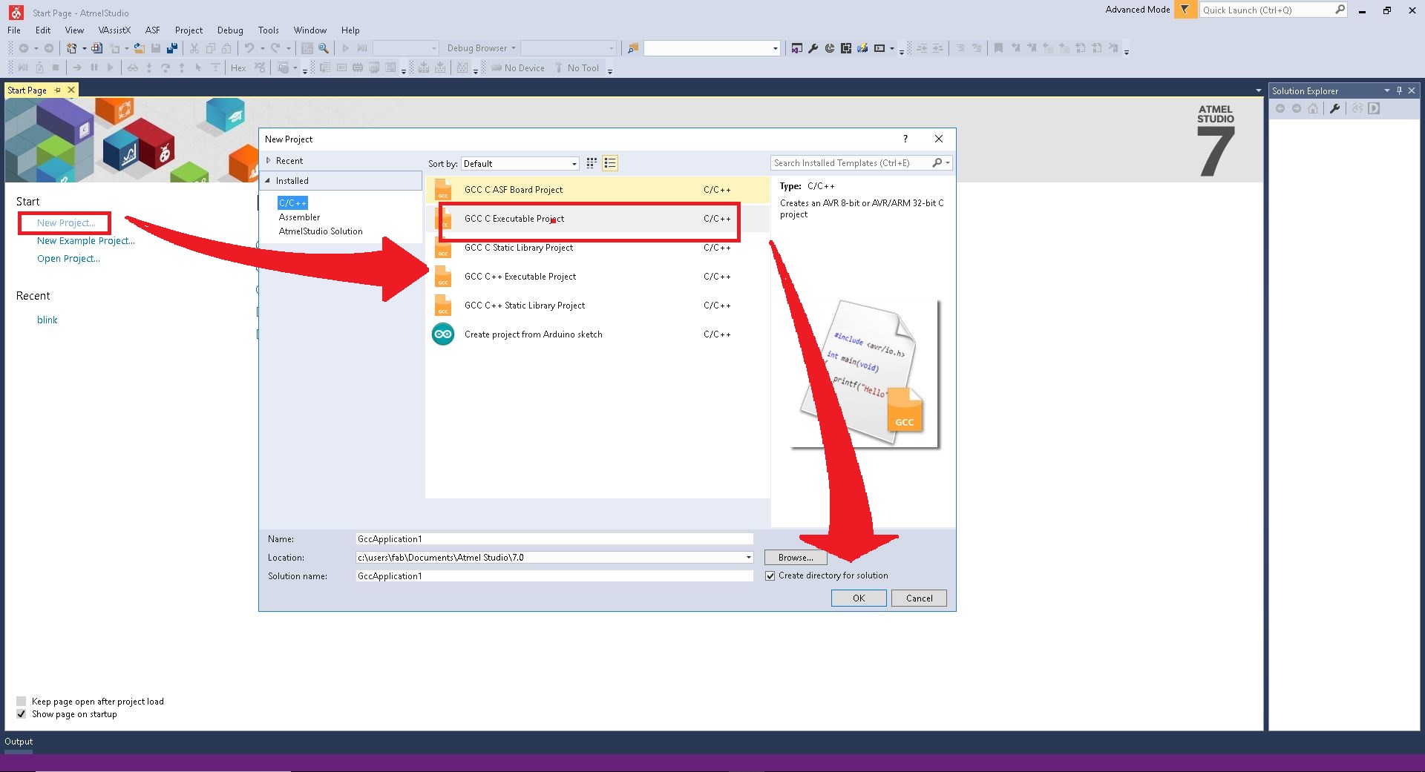This screenshot has width=1425, height=772.
Task: Click OK in New Project dialog
Action: 859,598
